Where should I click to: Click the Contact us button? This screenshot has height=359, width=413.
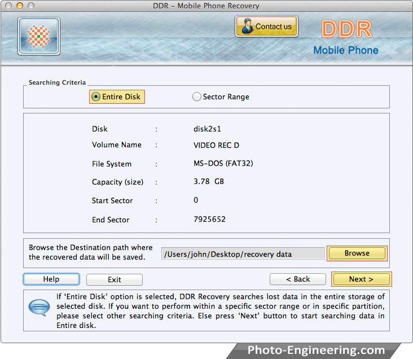[266, 27]
